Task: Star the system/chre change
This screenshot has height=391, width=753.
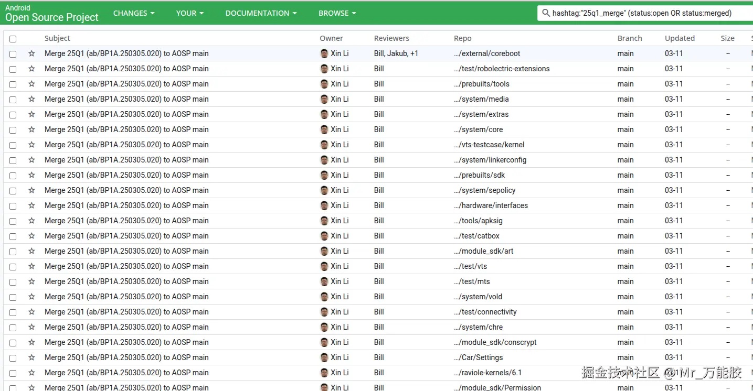Action: pos(31,327)
